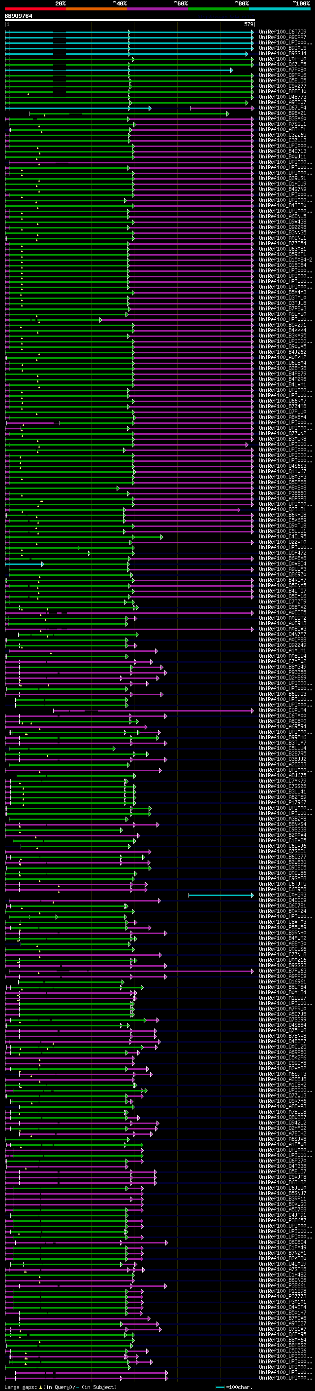Click UniRef100_C3ZU13 label
Screen dimensions: 315x1391
click(283, 141)
